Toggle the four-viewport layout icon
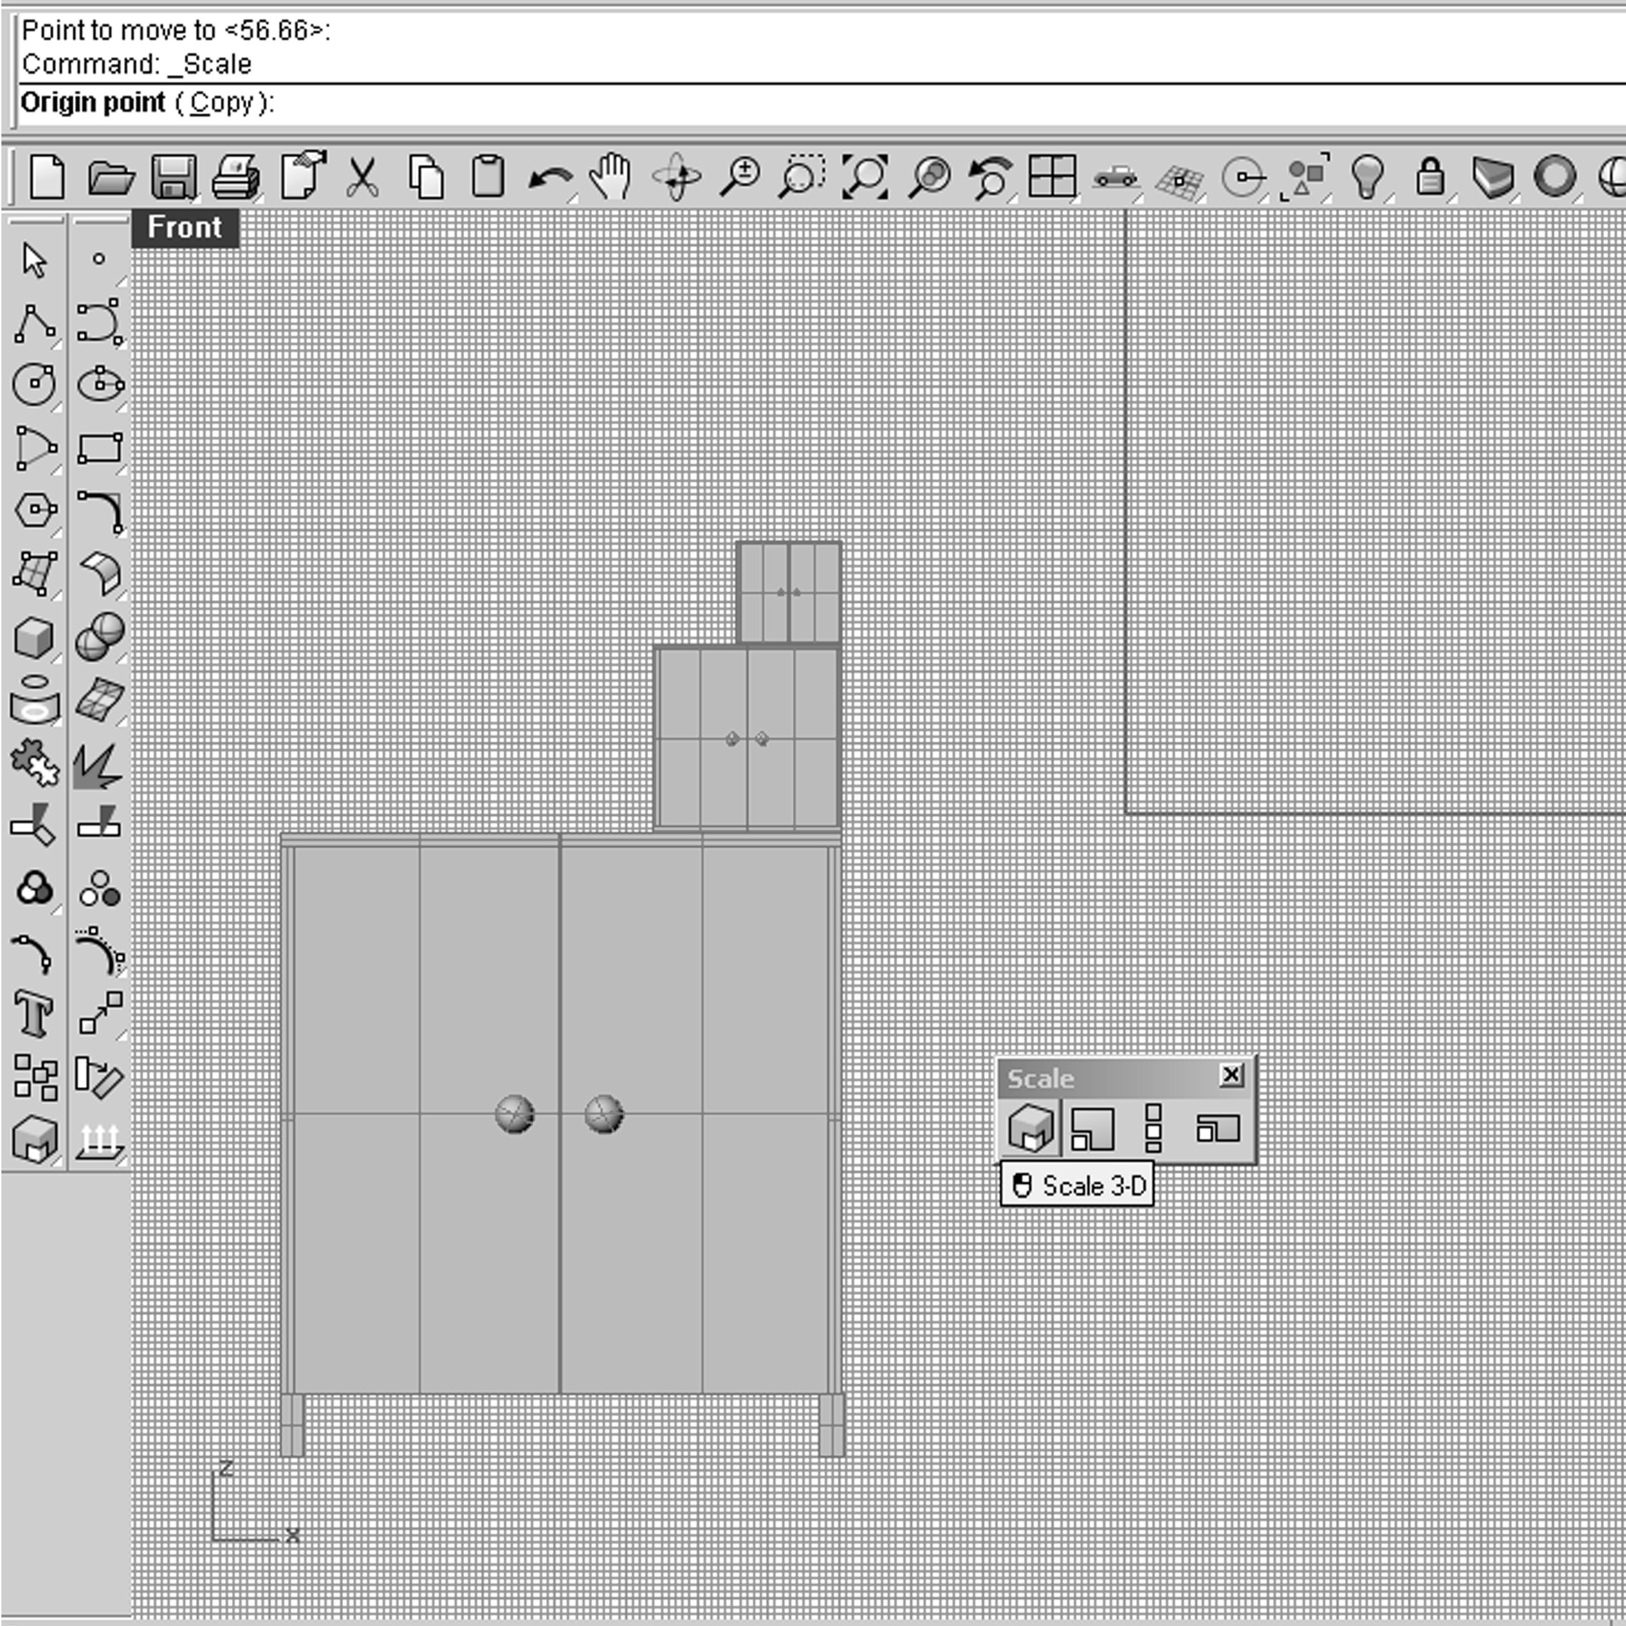 pyautogui.click(x=1052, y=178)
